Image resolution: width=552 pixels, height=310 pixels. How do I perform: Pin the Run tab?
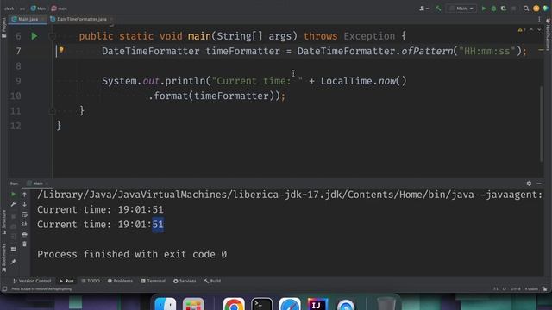click(x=14, y=262)
